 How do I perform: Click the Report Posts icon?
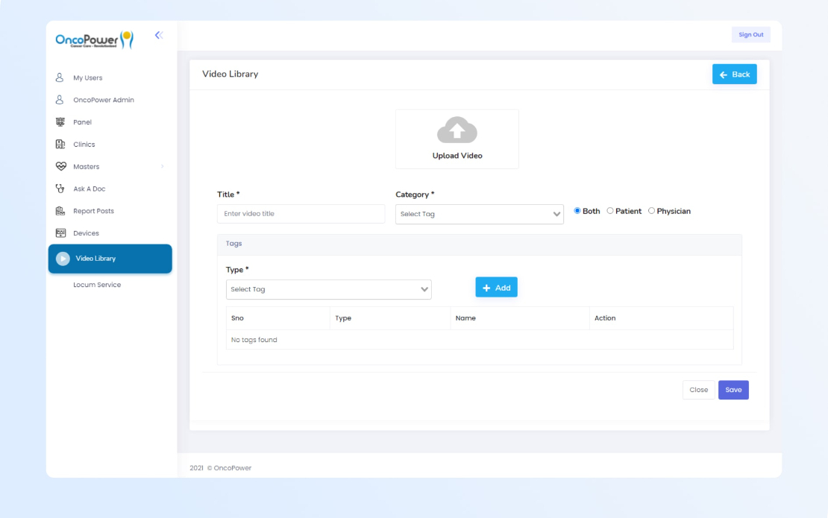coord(60,211)
